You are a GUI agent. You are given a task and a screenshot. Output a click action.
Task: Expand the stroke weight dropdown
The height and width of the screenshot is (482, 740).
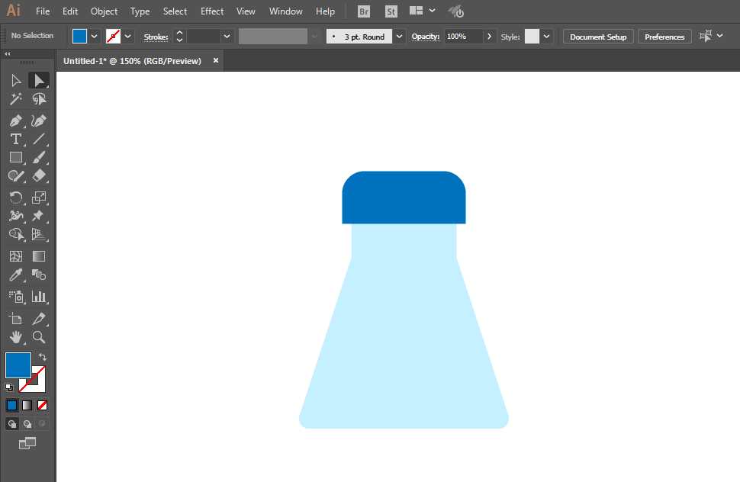(x=227, y=37)
